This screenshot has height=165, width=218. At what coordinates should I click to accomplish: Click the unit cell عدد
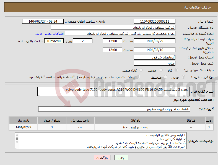tap(80, 127)
